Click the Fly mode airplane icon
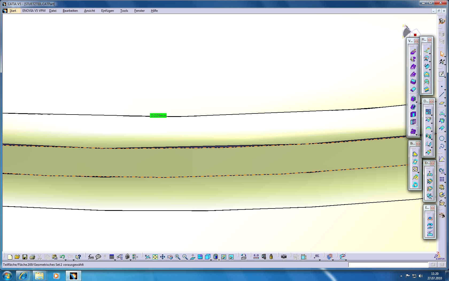 pos(148,257)
